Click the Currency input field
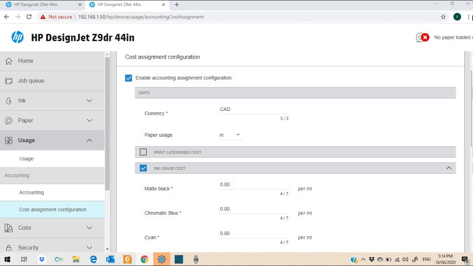 click(254, 109)
